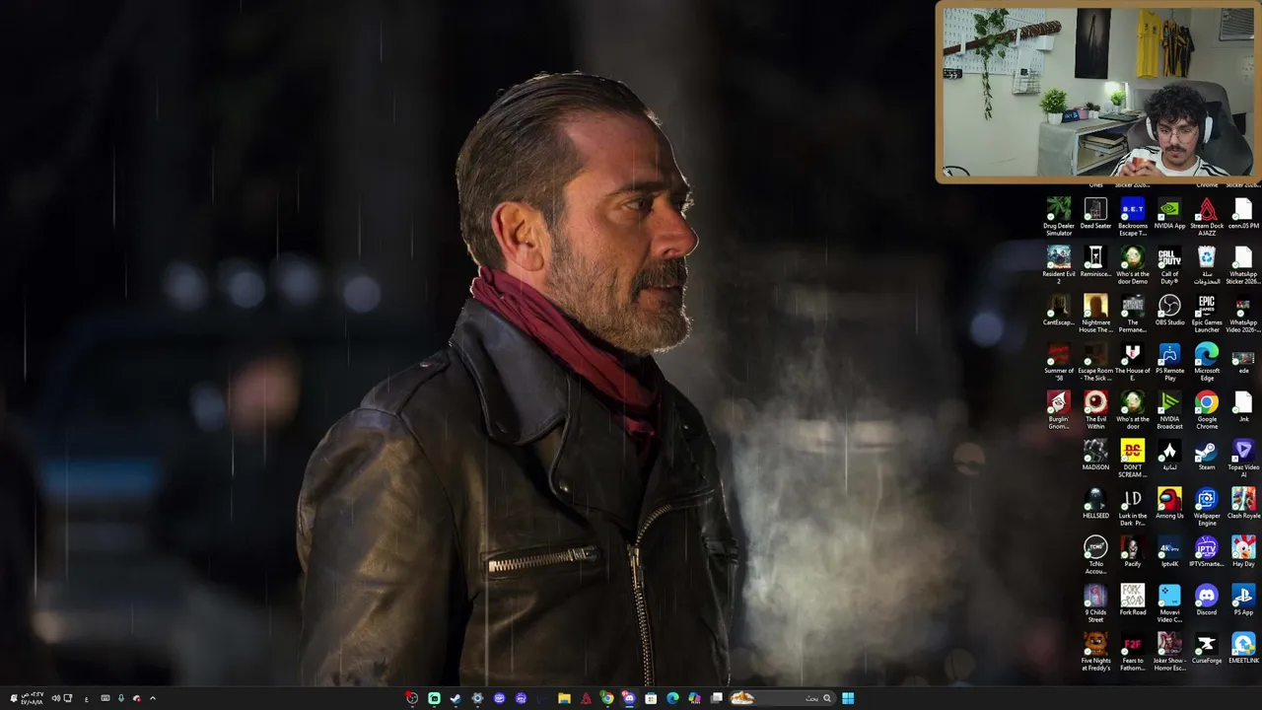Open the Drug Dealer Simulator desktop shortcut
This screenshot has height=710, width=1262.
tap(1059, 216)
